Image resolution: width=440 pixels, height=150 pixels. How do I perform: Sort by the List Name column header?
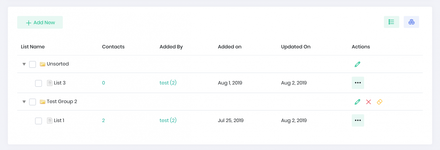coord(33,47)
